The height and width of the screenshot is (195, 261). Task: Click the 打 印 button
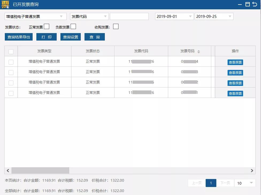point(47,37)
